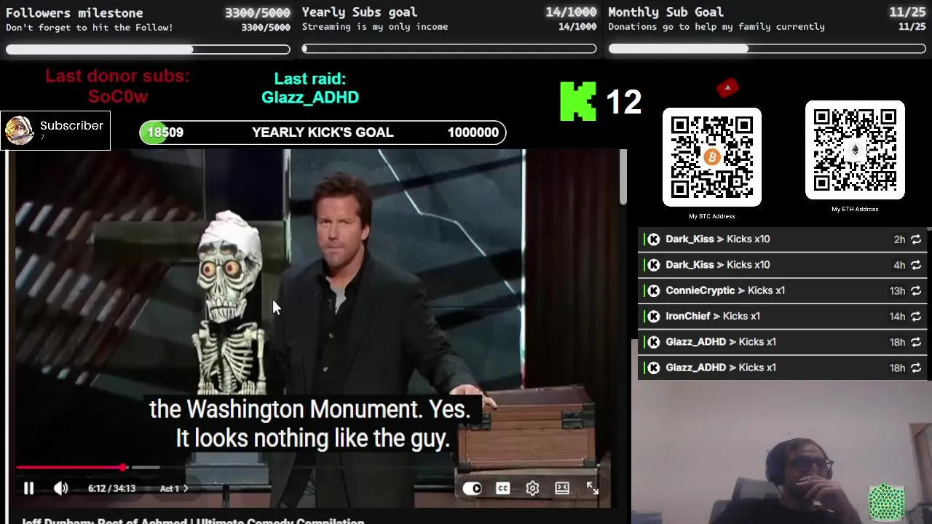Click the YEARLY KICK'S GOAL bar

click(323, 132)
